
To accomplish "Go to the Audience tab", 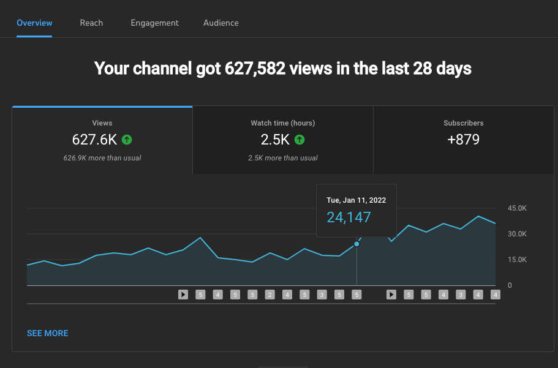I will (221, 23).
